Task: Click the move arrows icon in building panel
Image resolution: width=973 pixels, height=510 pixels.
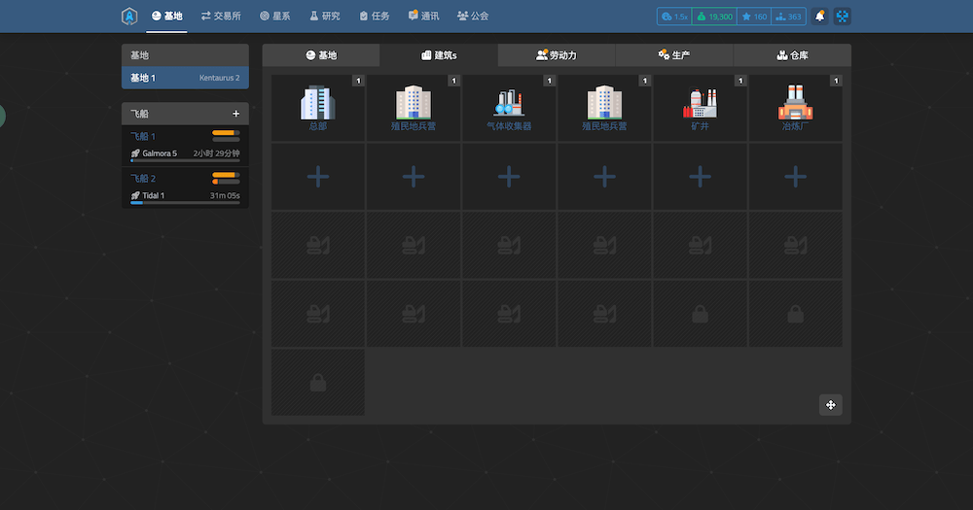Action: coord(830,405)
